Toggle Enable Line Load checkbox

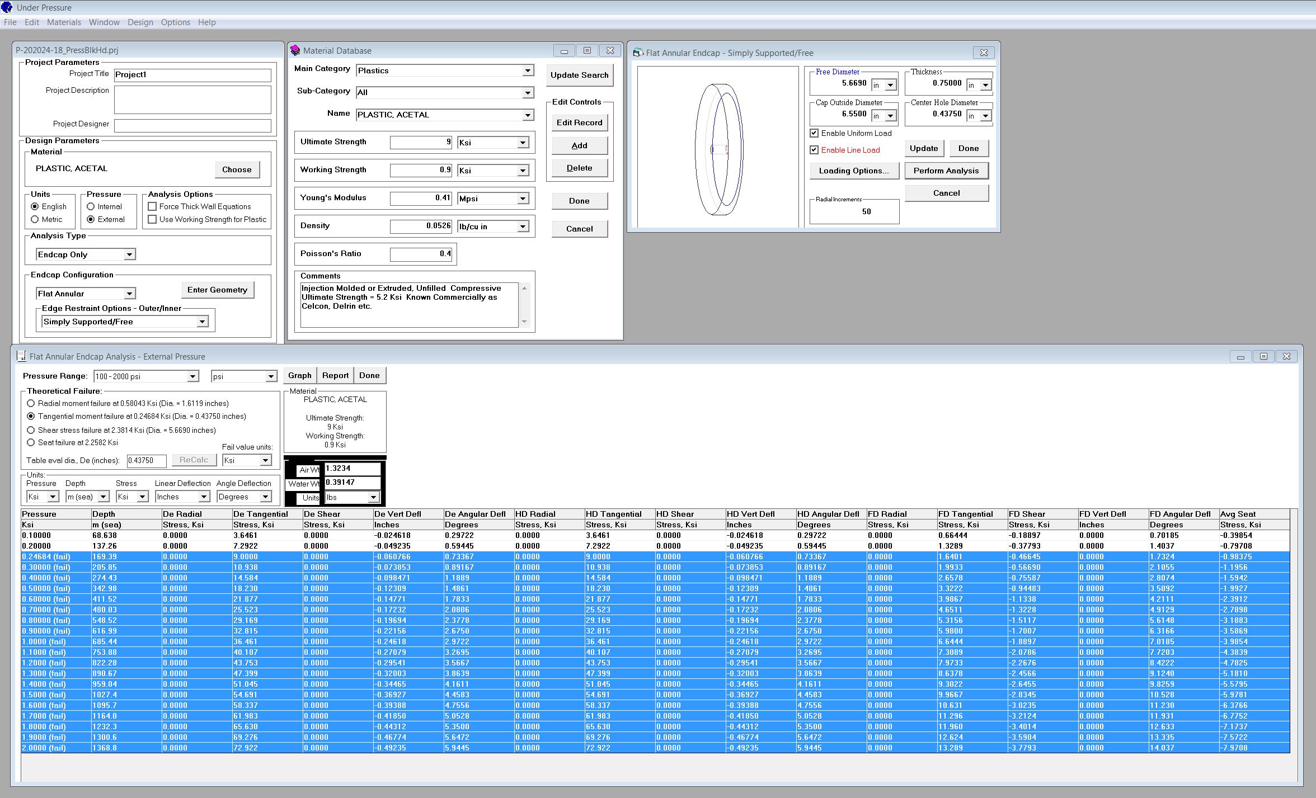[x=814, y=150]
